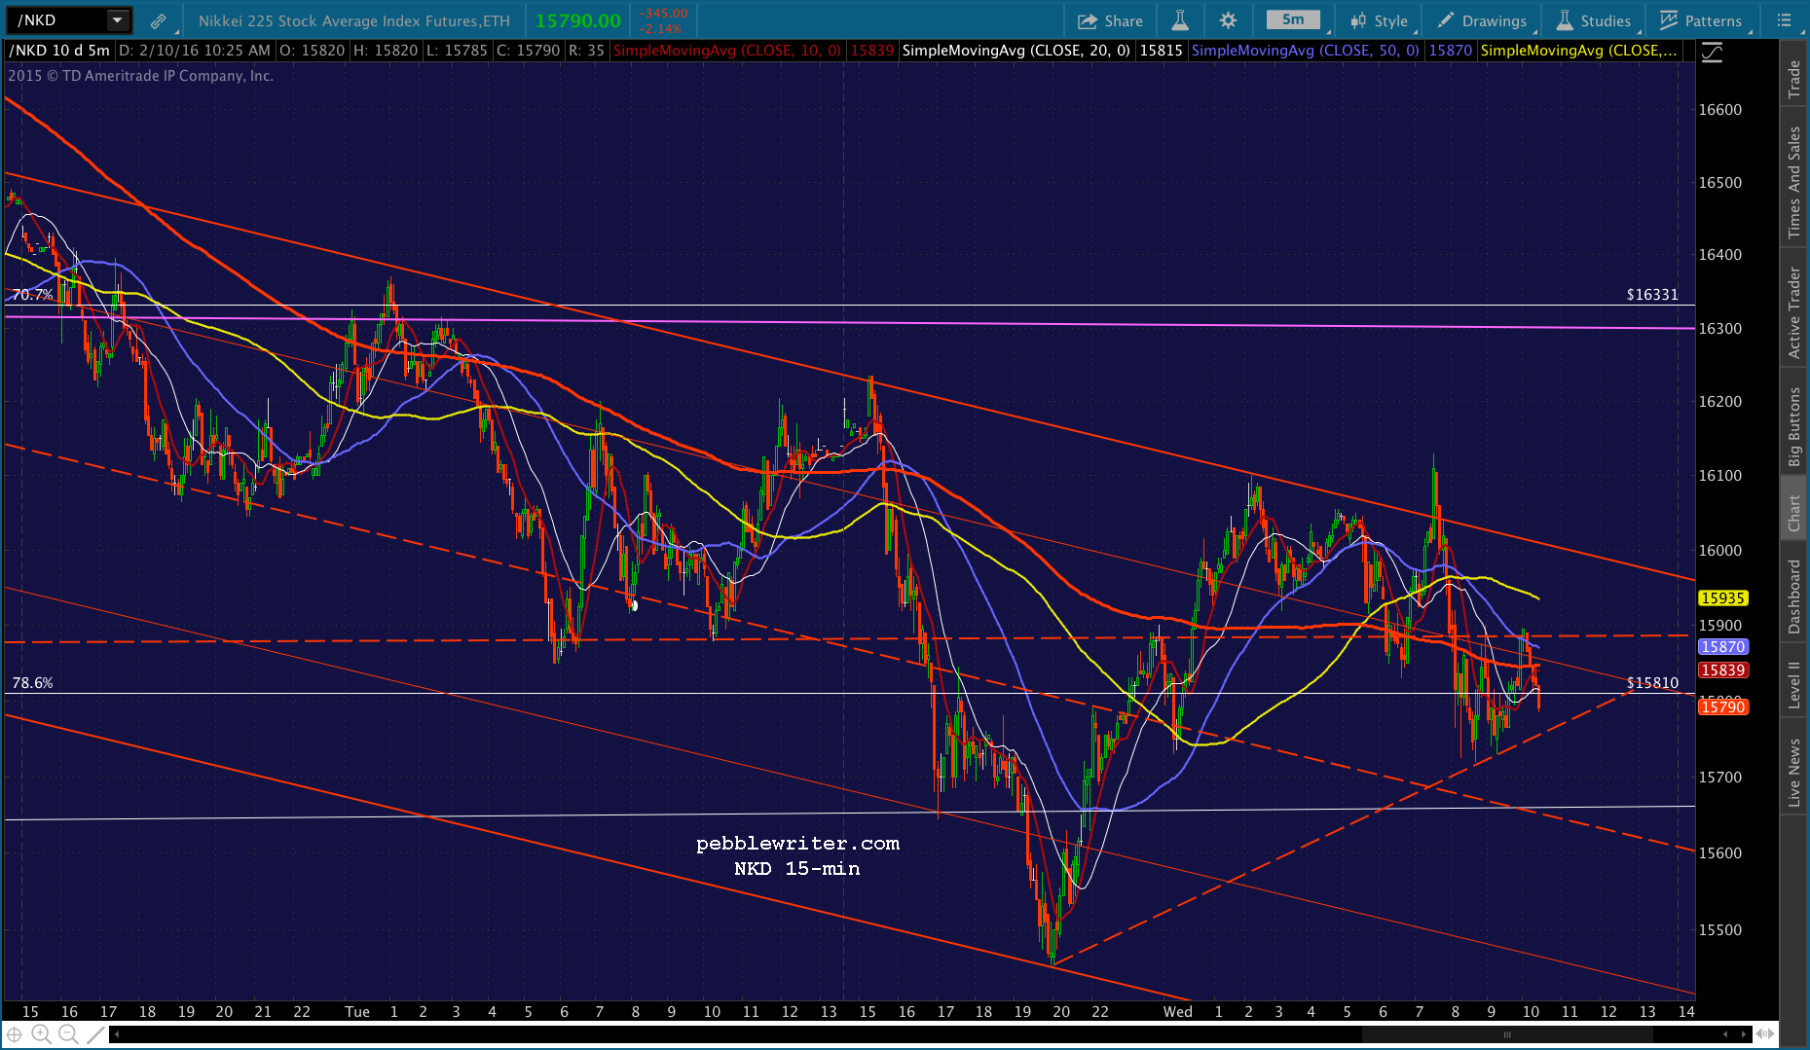The image size is (1810, 1050).
Task: Open the flask Edit Studies icon
Action: click(x=1179, y=20)
